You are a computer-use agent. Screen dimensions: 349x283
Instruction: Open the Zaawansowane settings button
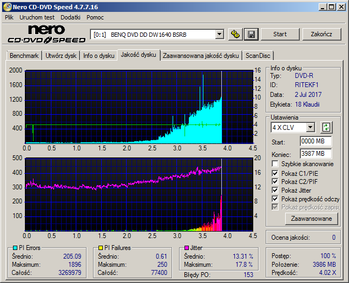coord(311,219)
